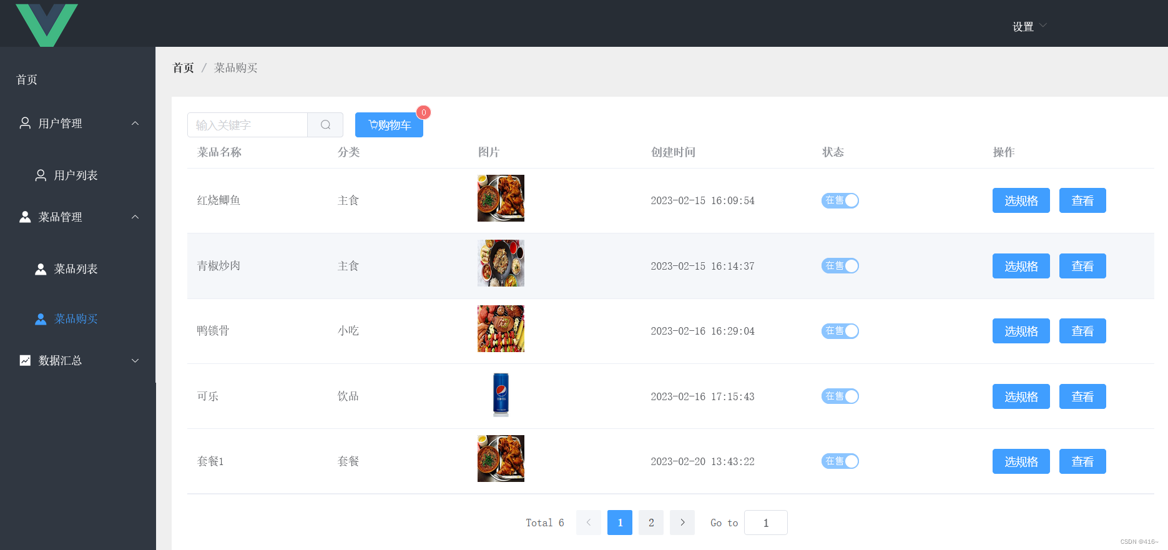Go to the next page arrow
The width and height of the screenshot is (1168, 550).
[682, 523]
